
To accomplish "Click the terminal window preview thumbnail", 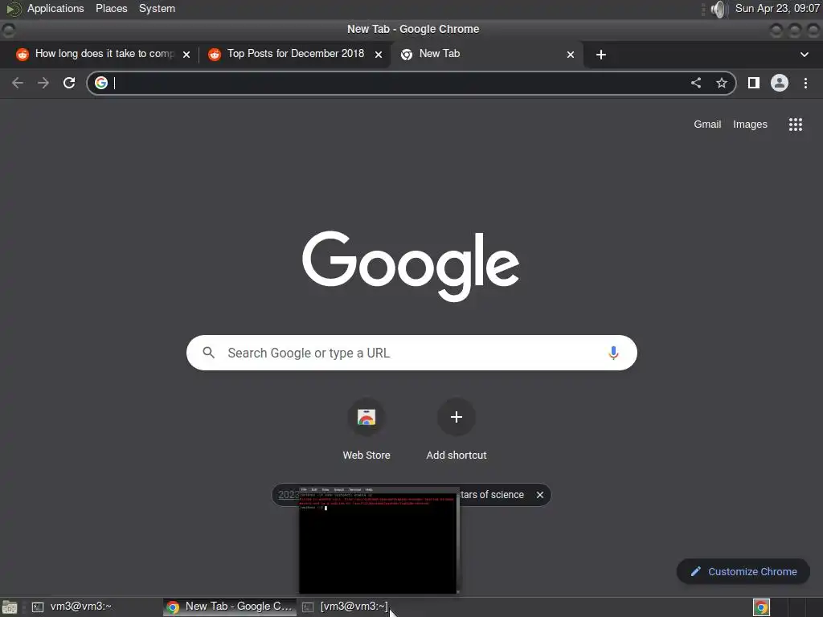I will click(378, 540).
